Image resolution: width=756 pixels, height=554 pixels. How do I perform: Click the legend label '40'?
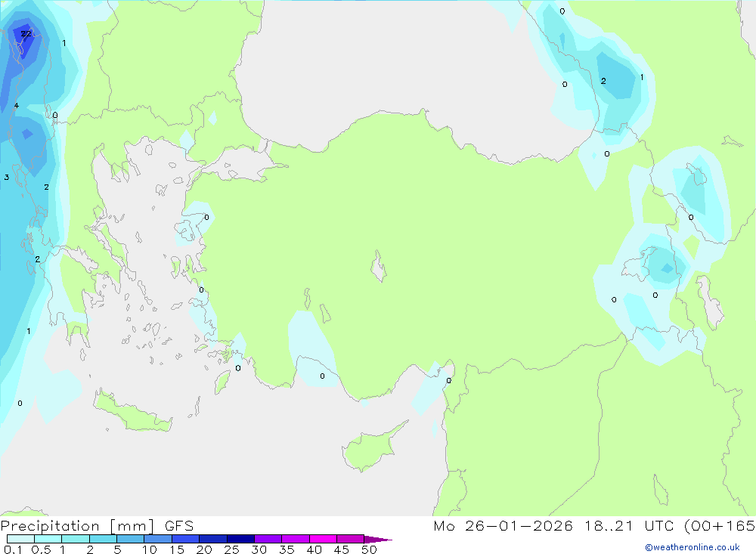click(x=314, y=549)
